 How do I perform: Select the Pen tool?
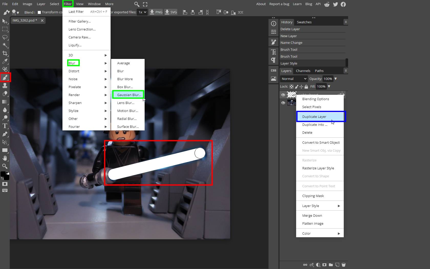[x=5, y=134]
